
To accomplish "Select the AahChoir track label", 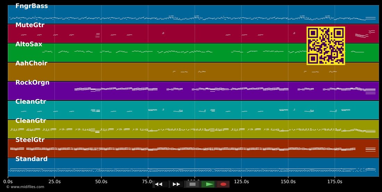I will pyautogui.click(x=31, y=63).
